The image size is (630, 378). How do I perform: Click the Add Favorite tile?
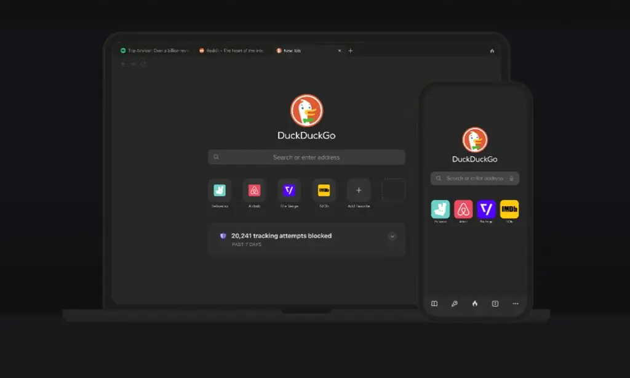point(357,190)
